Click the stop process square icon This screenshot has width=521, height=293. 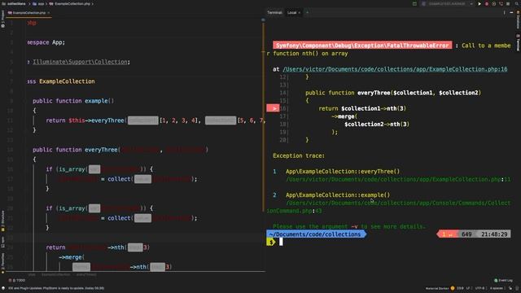(508, 3)
